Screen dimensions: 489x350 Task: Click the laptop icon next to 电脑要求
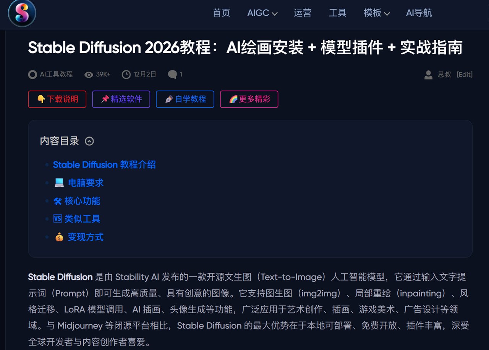[59, 182]
